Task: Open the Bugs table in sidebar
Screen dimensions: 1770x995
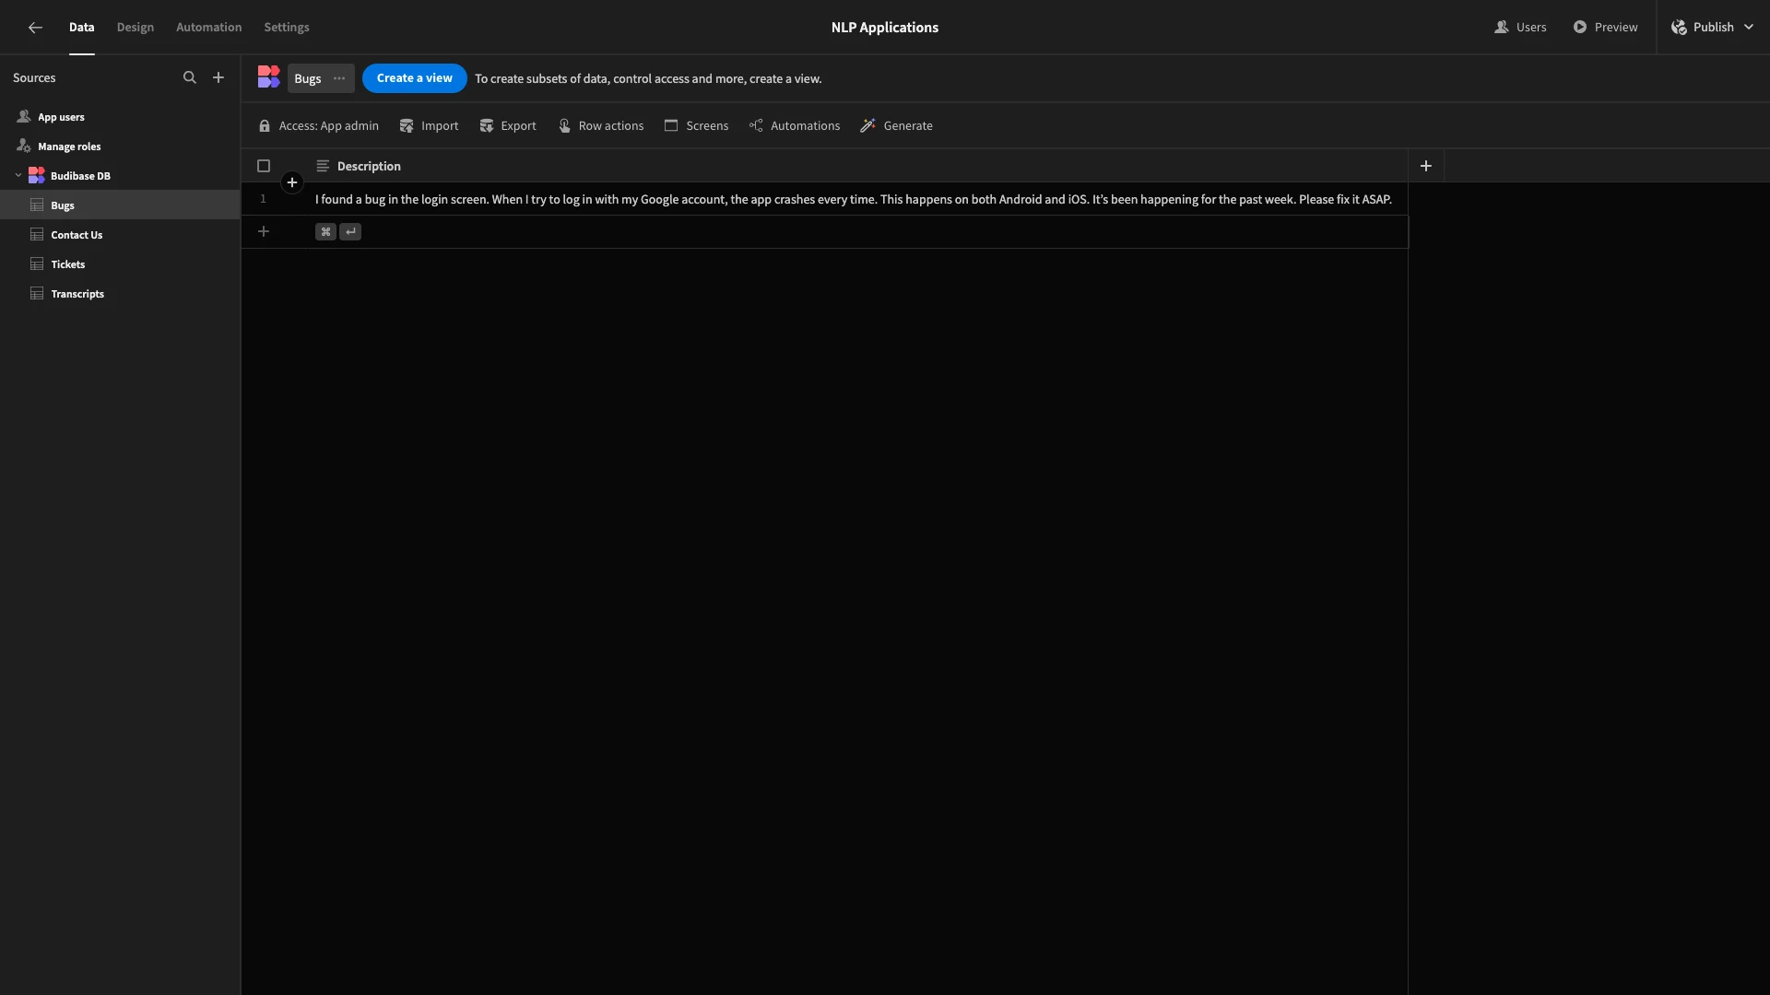Action: (x=120, y=205)
